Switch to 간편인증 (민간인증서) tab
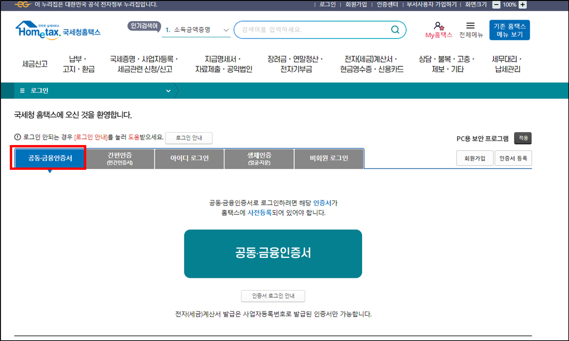This screenshot has height=341, width=569. 120,159
